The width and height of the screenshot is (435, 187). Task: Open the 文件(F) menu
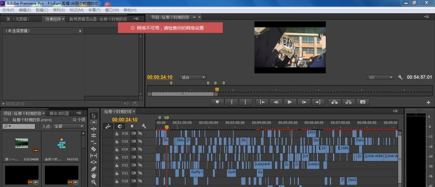pos(8,10)
